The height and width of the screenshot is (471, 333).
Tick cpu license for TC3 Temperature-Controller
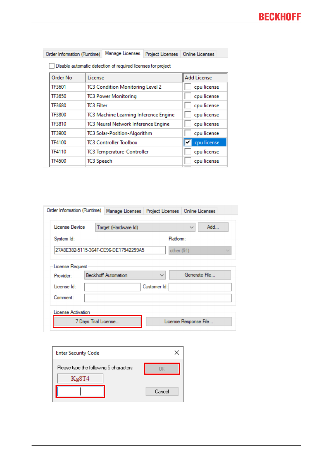point(188,151)
